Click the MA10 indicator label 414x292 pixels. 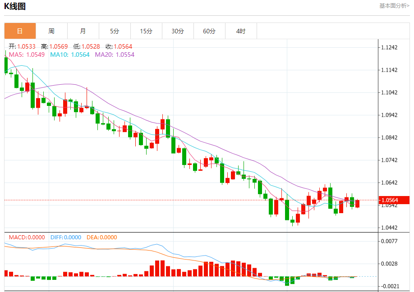(70, 55)
